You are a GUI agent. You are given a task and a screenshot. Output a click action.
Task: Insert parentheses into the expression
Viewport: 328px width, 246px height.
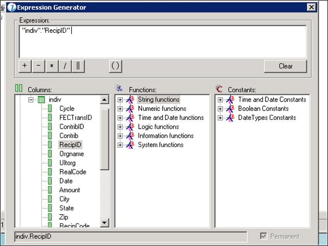coord(115,66)
